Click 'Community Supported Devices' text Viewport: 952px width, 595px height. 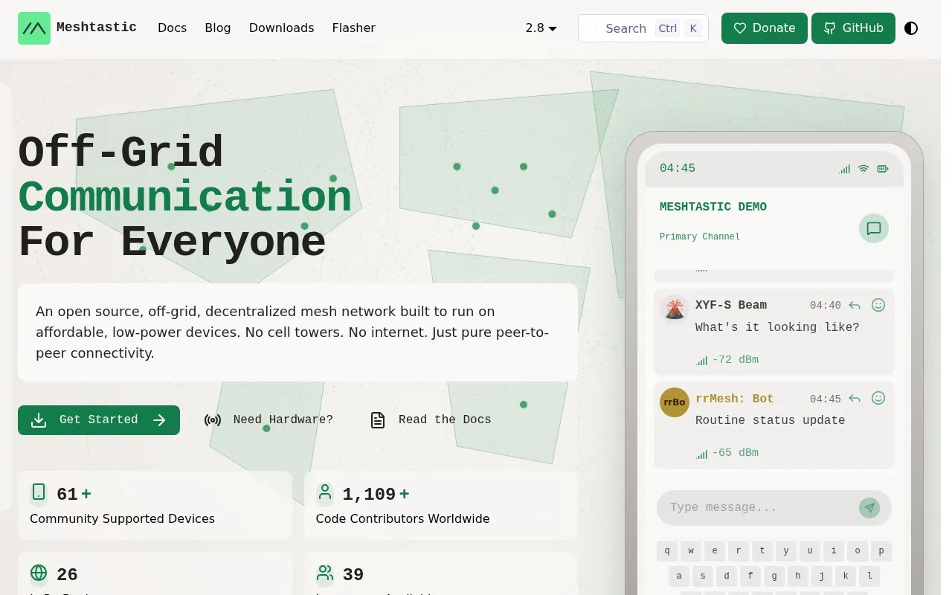pos(122,519)
